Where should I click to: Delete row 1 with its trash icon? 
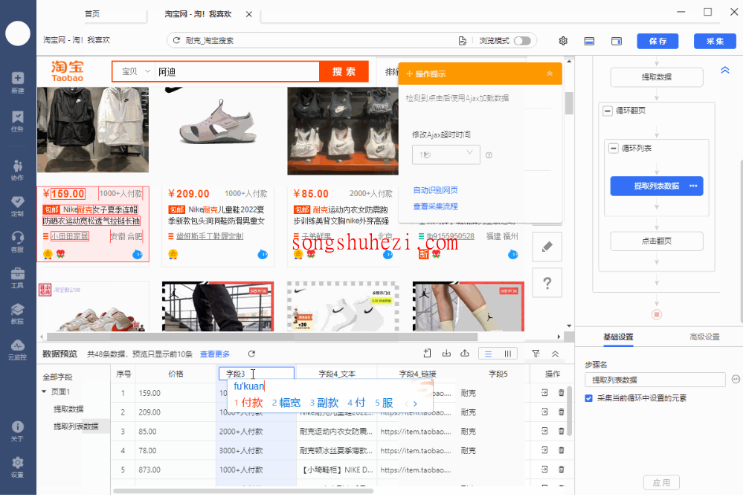pyautogui.click(x=562, y=393)
